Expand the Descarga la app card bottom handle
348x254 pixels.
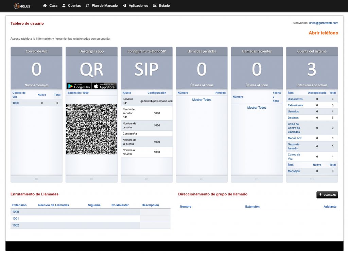pos(91,179)
